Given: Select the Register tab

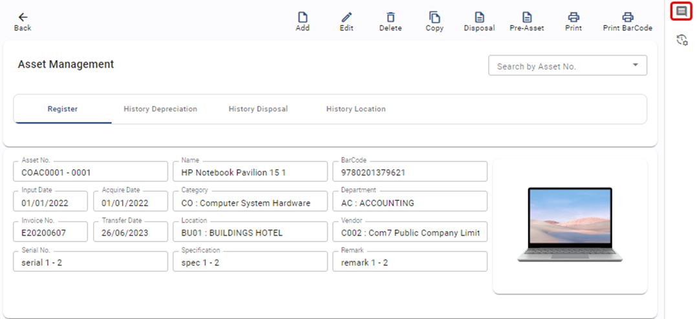Looking at the screenshot, I should 63,109.
